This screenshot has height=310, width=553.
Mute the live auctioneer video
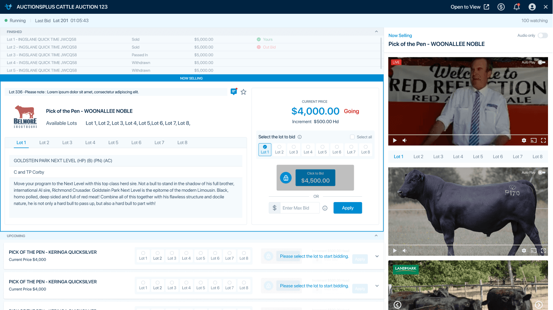pos(404,140)
